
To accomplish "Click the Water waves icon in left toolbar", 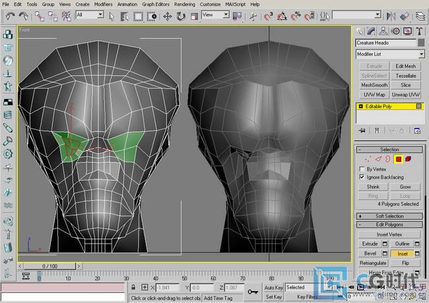I will click(8, 205).
